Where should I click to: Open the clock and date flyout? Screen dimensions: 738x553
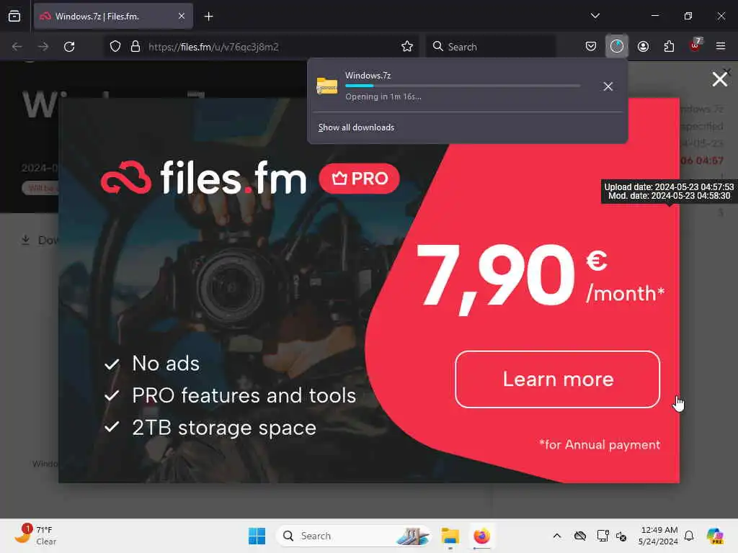[x=659, y=536]
